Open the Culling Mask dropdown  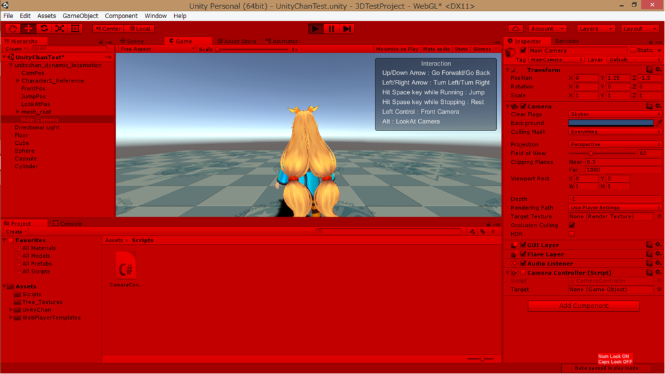point(615,132)
